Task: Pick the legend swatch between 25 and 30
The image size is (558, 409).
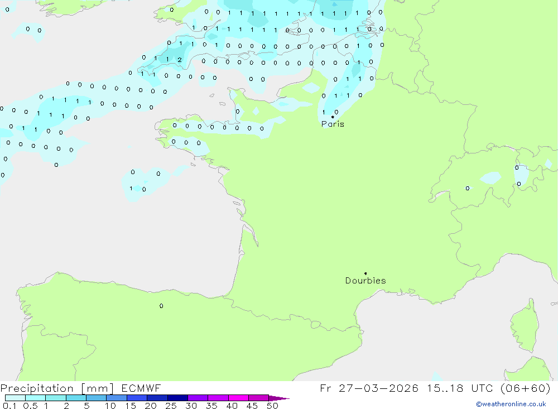Action: click(x=177, y=398)
